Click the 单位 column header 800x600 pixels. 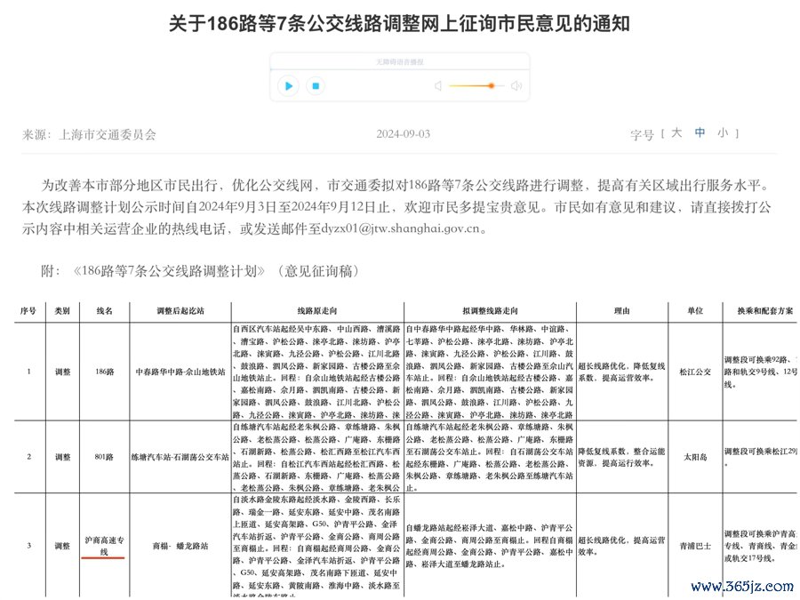695,311
